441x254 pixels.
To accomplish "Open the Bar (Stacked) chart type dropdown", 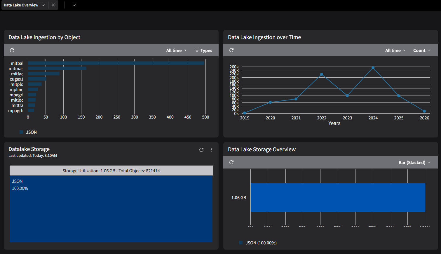I will pos(414,163).
